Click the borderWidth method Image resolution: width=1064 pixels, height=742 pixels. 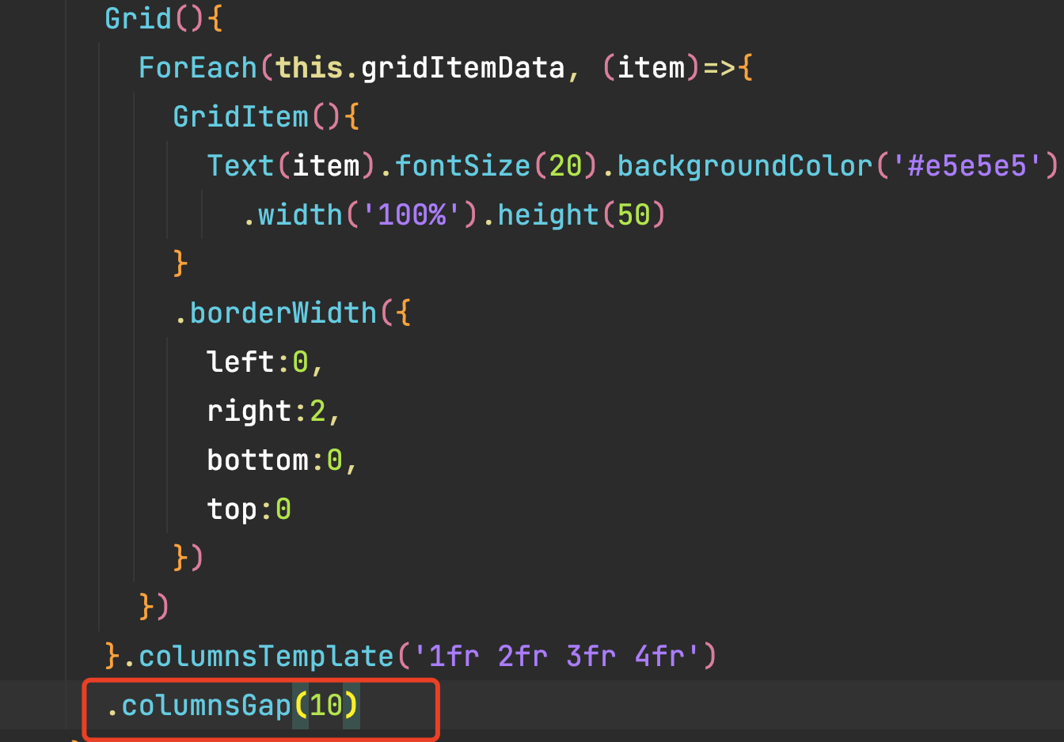coord(283,312)
